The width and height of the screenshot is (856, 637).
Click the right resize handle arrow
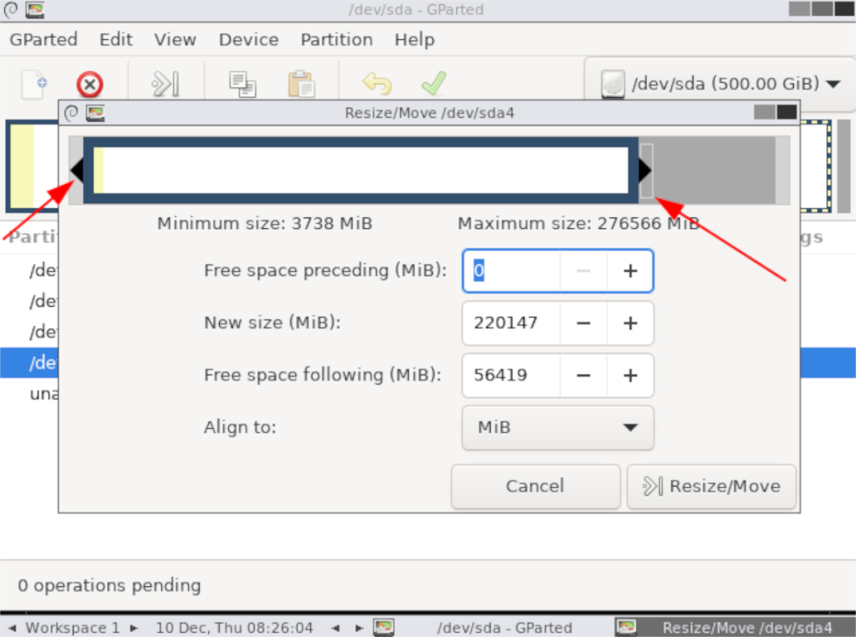tap(645, 171)
